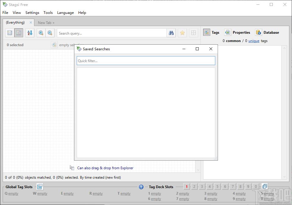292x205 pixels.
Task: Click the Saved Searches window title icon
Action: [x=79, y=49]
